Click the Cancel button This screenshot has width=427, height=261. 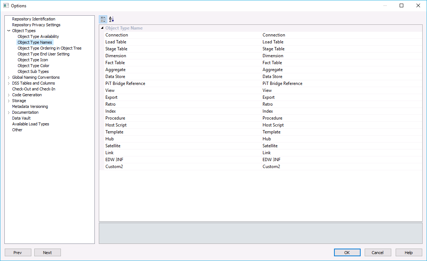tap(378, 253)
